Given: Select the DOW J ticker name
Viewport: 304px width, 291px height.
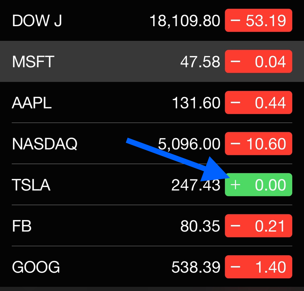Looking at the screenshot, I should point(37,20).
